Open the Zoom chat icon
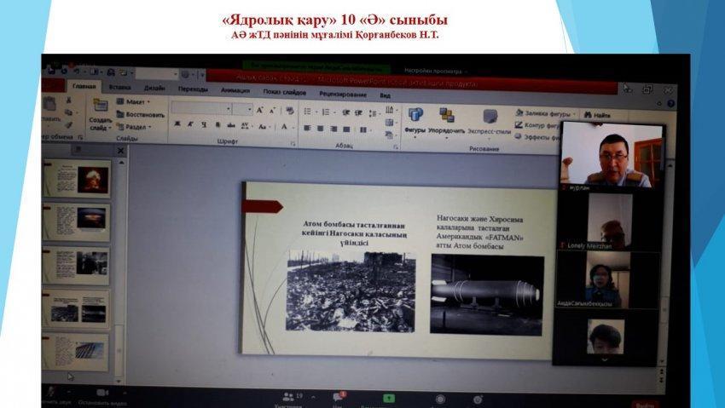This screenshot has height=408, width=725. 338,397
